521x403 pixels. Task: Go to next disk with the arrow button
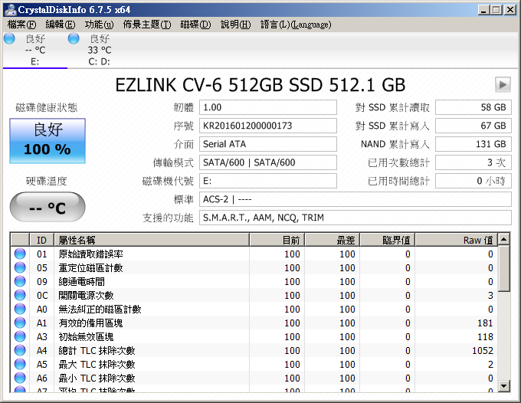503,85
